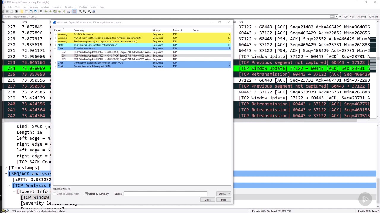Expand ACKed segment that wasn't captured row
Screen dimensions: 380x213
point(55,38)
